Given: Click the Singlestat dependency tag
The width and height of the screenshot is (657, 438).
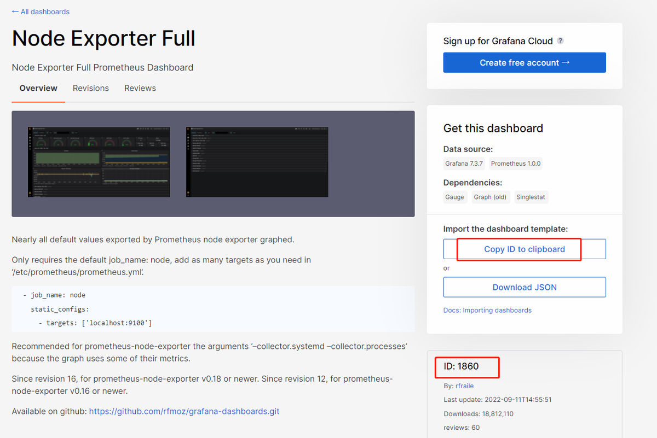Looking at the screenshot, I should [532, 197].
